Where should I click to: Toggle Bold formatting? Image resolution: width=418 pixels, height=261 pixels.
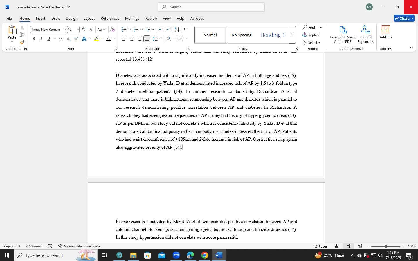click(34, 39)
